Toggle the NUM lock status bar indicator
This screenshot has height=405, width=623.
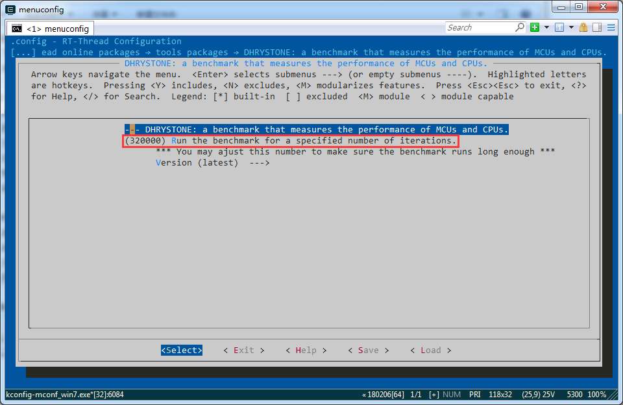pyautogui.click(x=452, y=395)
